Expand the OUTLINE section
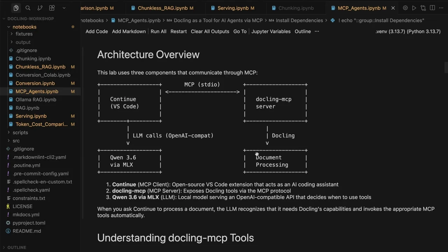The height and width of the screenshot is (252, 448). point(17,247)
